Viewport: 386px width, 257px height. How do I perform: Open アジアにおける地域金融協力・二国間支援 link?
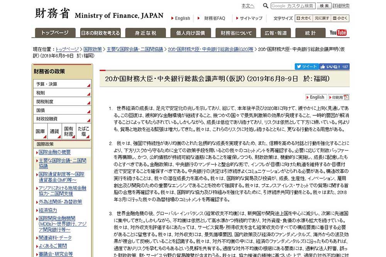point(63,191)
